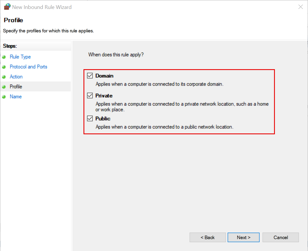Screen dimensions: 308x251
Task: Click the green bullet beside Rule Type
Action: point(4,57)
